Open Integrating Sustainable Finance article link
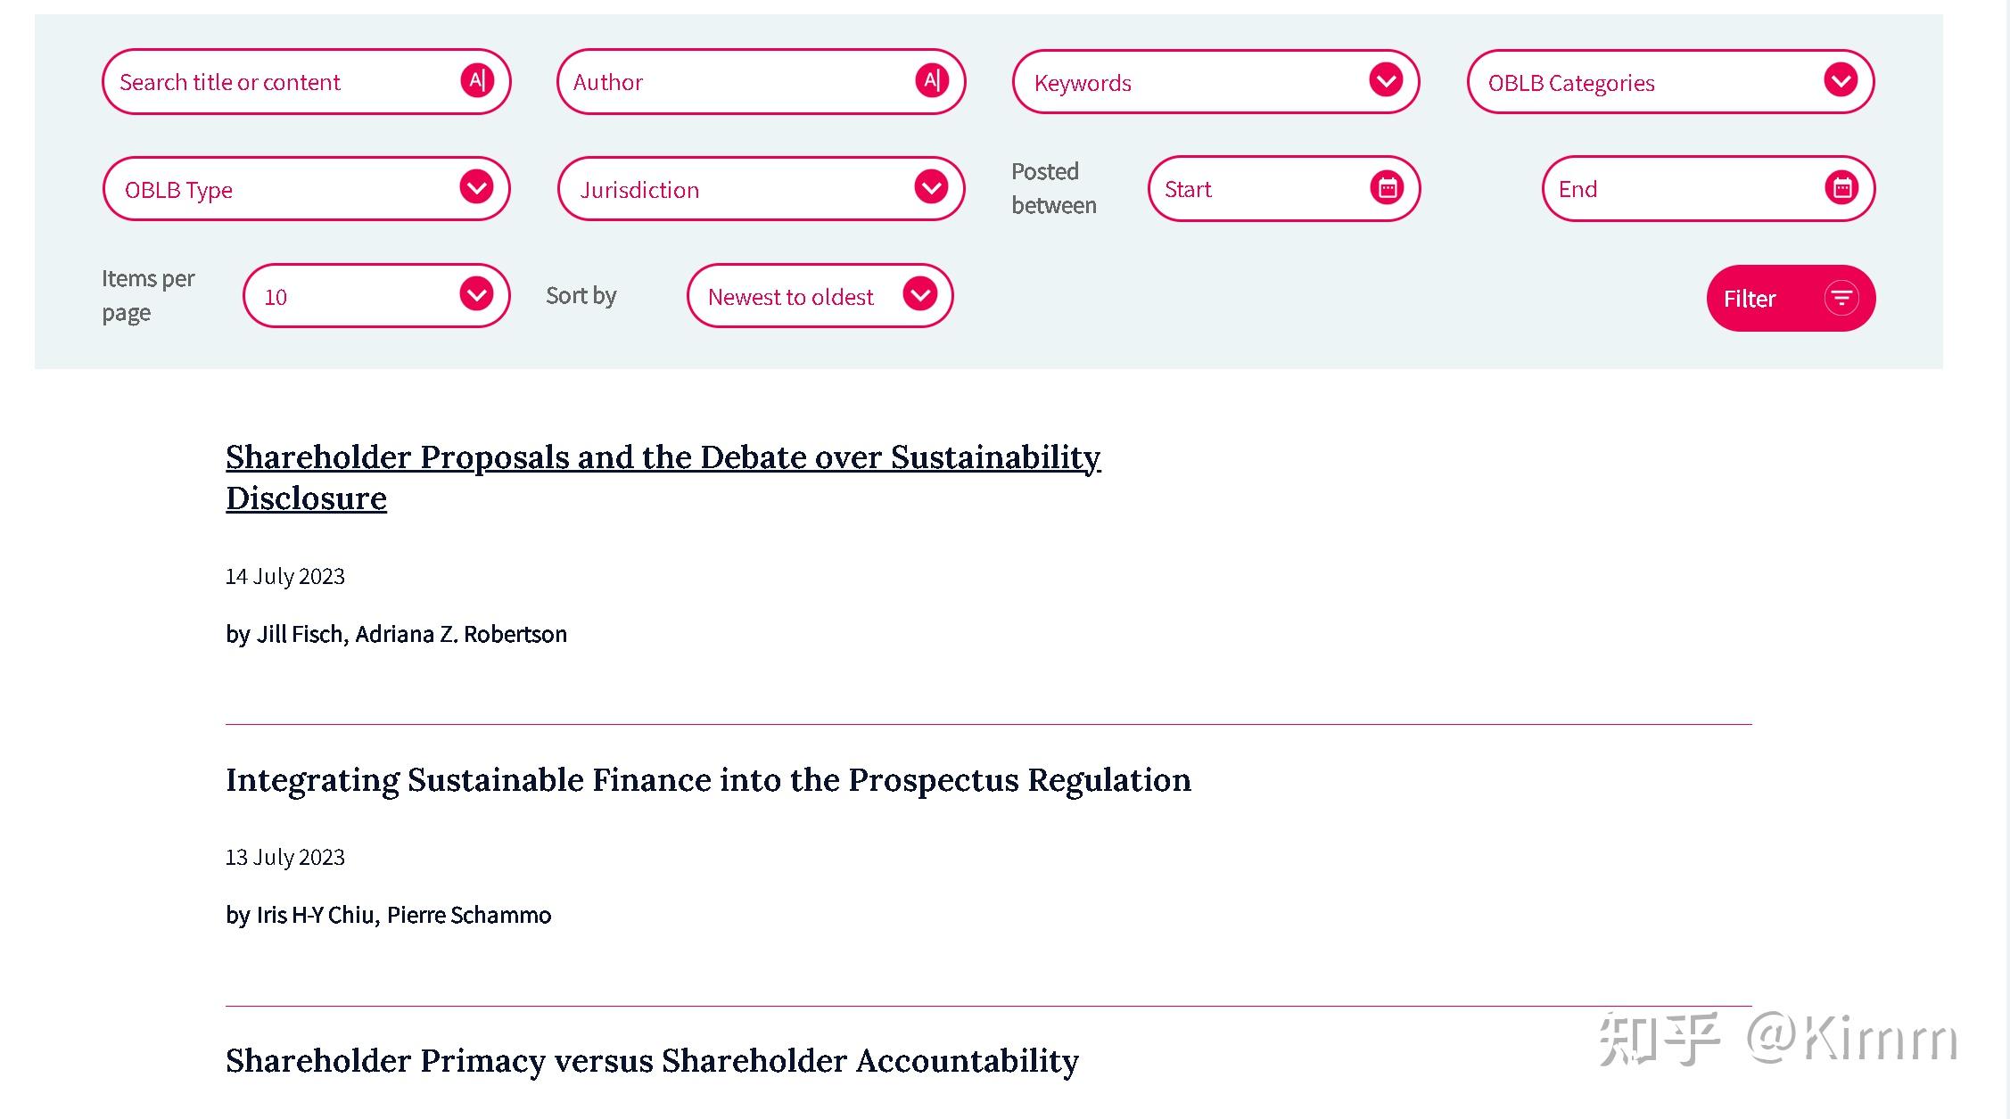The image size is (2010, 1119). tap(708, 780)
